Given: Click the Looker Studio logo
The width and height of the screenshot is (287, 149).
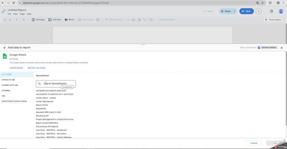Looking at the screenshot, I should [4, 12].
